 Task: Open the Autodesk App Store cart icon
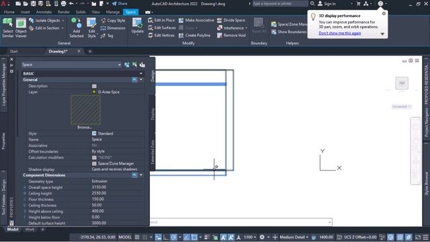coord(358,3)
